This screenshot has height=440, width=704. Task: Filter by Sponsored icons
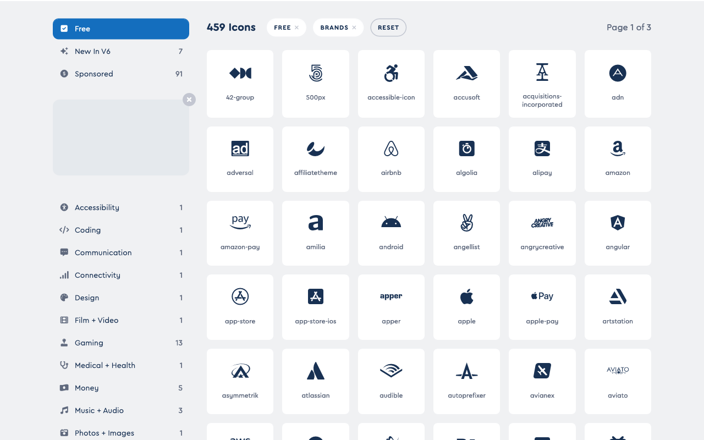point(121,74)
